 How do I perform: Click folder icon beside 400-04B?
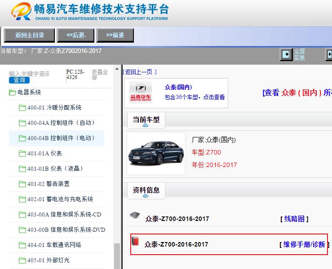click(x=22, y=138)
